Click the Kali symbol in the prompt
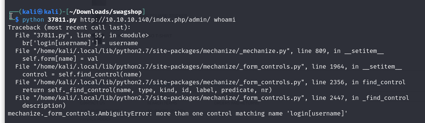The height and width of the screenshot is (123, 425). (40, 12)
